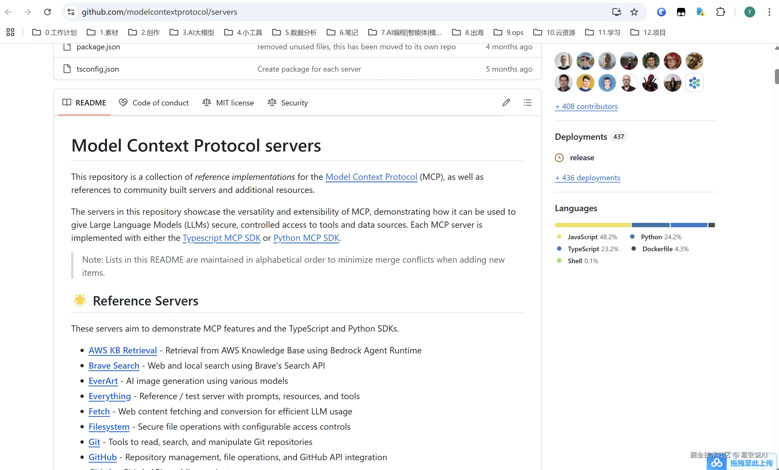Open the Git server link
The image size is (779, 470).
[94, 442]
